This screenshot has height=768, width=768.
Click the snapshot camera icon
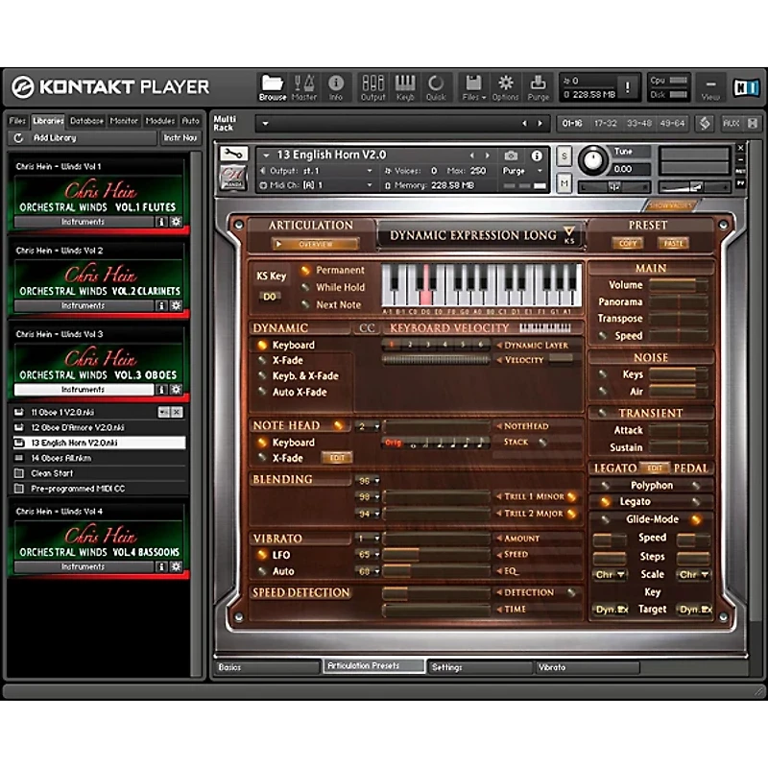[511, 156]
